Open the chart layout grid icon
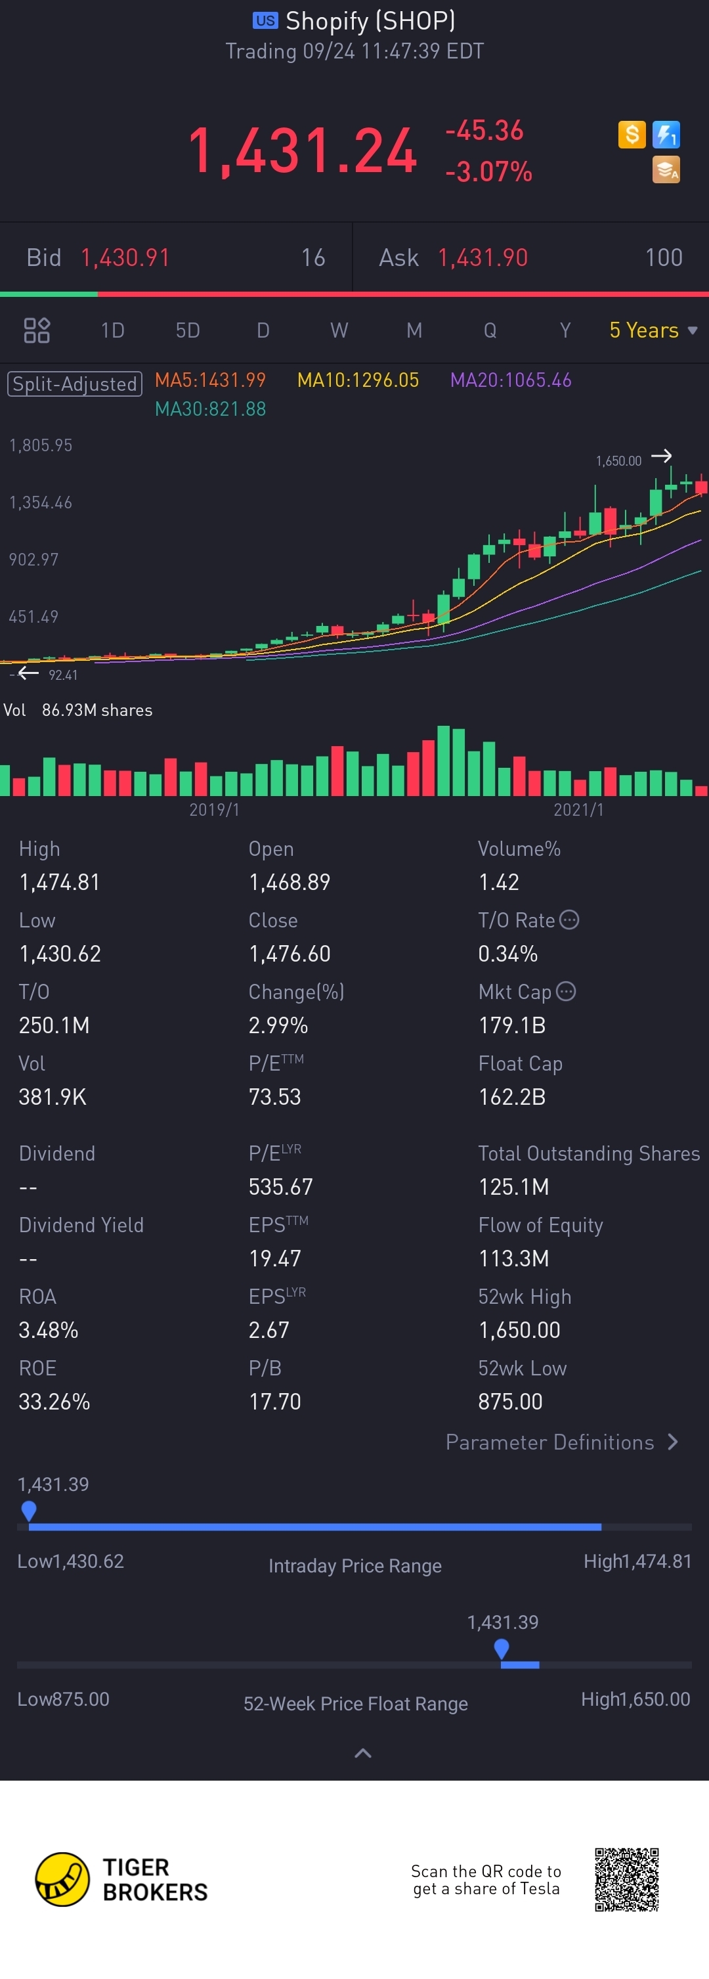The image size is (709, 1979). click(x=37, y=330)
